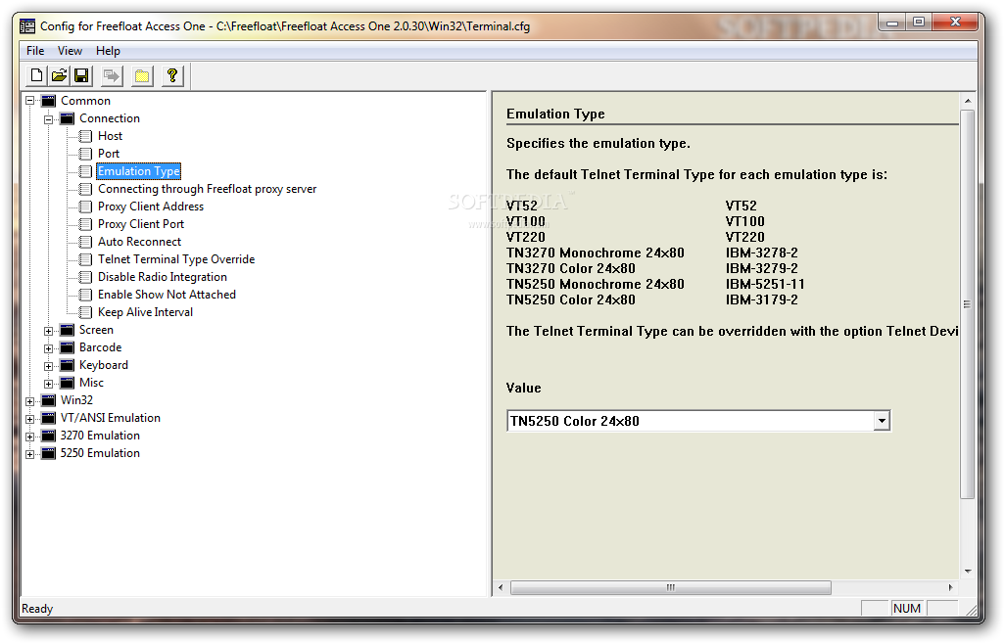Select the Enable Show Not Attached setting
The image size is (1005, 644).
coord(167,295)
